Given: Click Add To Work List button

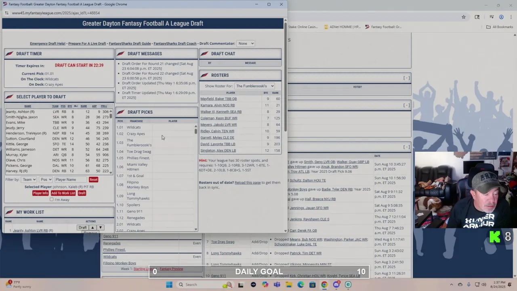Looking at the screenshot, I should coord(63,193).
